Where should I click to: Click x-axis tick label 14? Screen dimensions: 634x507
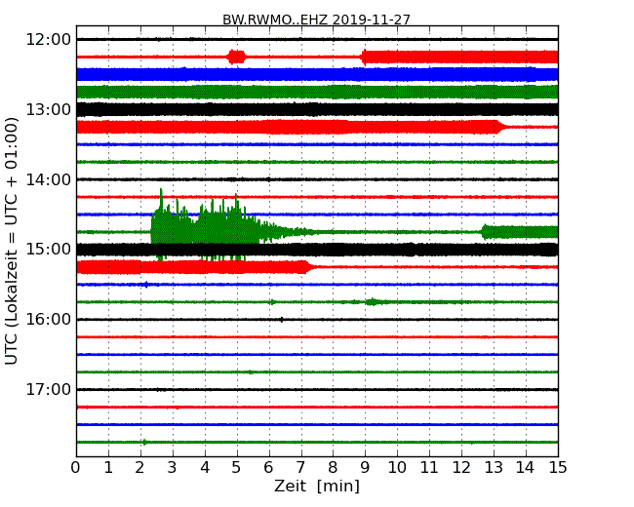point(526,467)
